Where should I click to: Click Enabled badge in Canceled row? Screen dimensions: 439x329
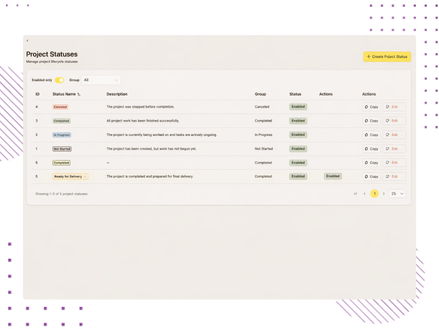(x=298, y=107)
